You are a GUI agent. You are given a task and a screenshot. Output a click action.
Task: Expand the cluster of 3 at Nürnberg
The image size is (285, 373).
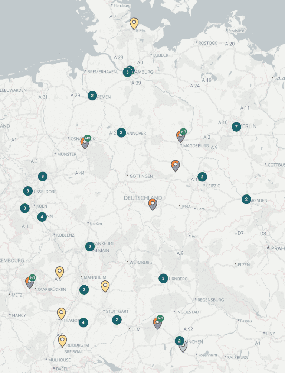[x=163, y=278]
